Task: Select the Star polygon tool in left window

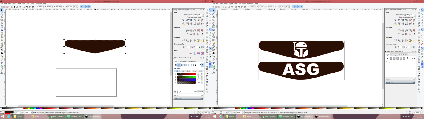Action: tap(2, 37)
